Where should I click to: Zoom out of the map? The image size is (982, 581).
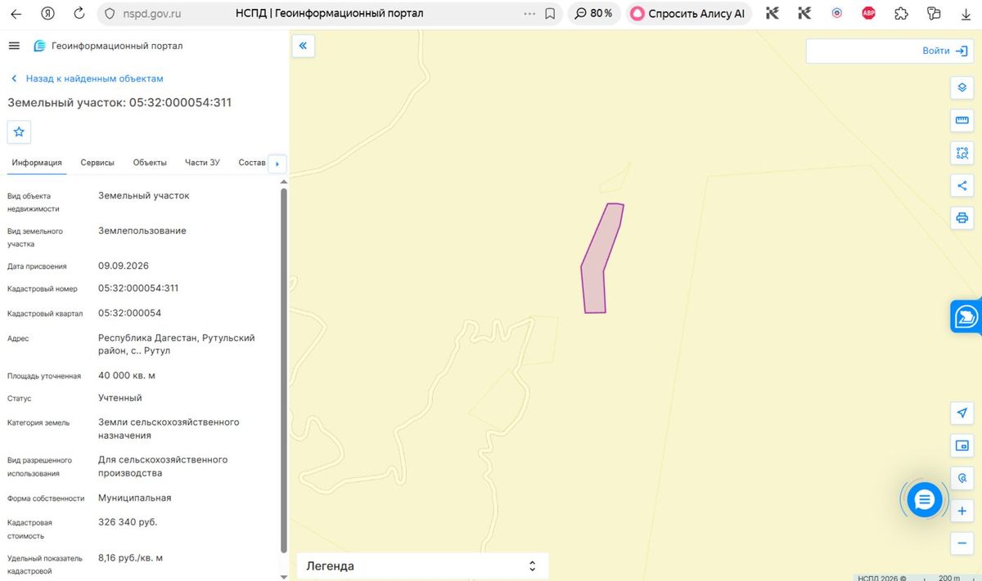point(962,543)
